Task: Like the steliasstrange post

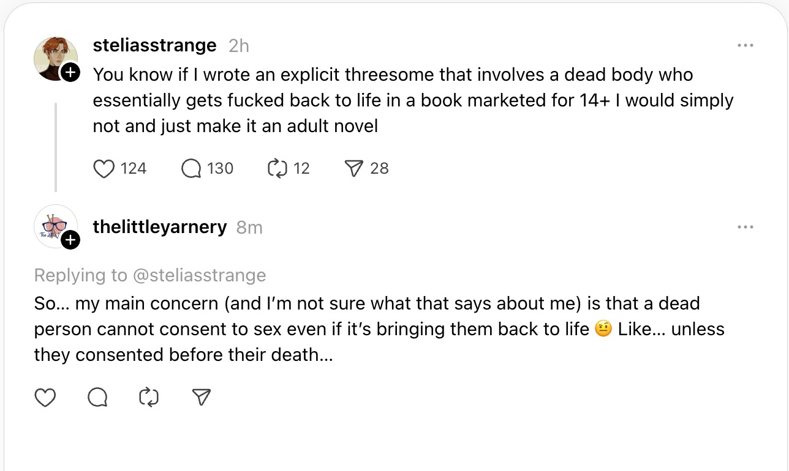Action: 105,168
